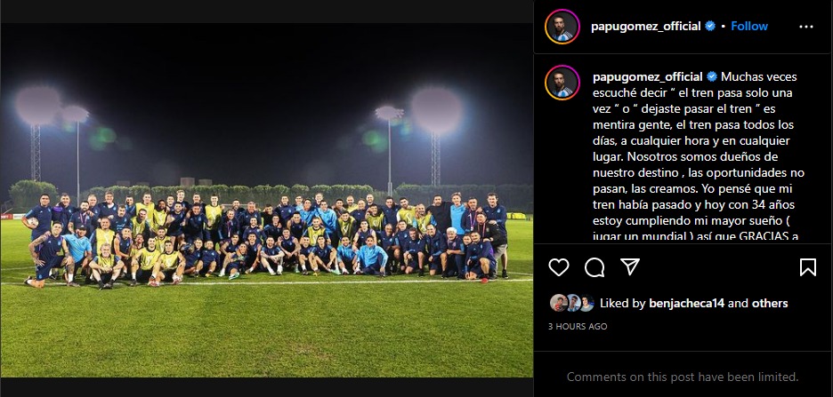
Task: Save the post with the bookmark icon
Action: point(807,267)
